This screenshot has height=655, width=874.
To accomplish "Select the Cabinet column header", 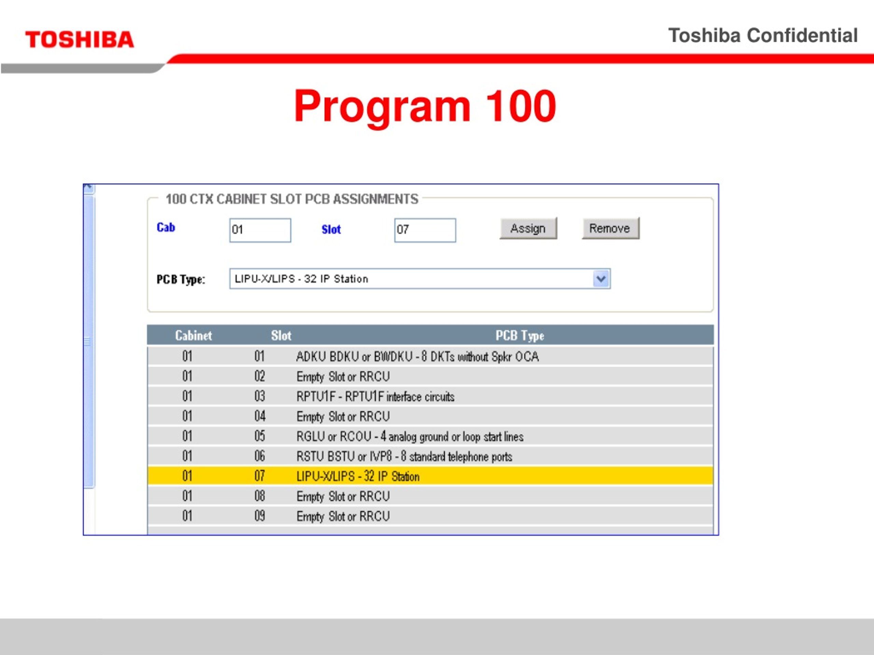I will pyautogui.click(x=194, y=336).
